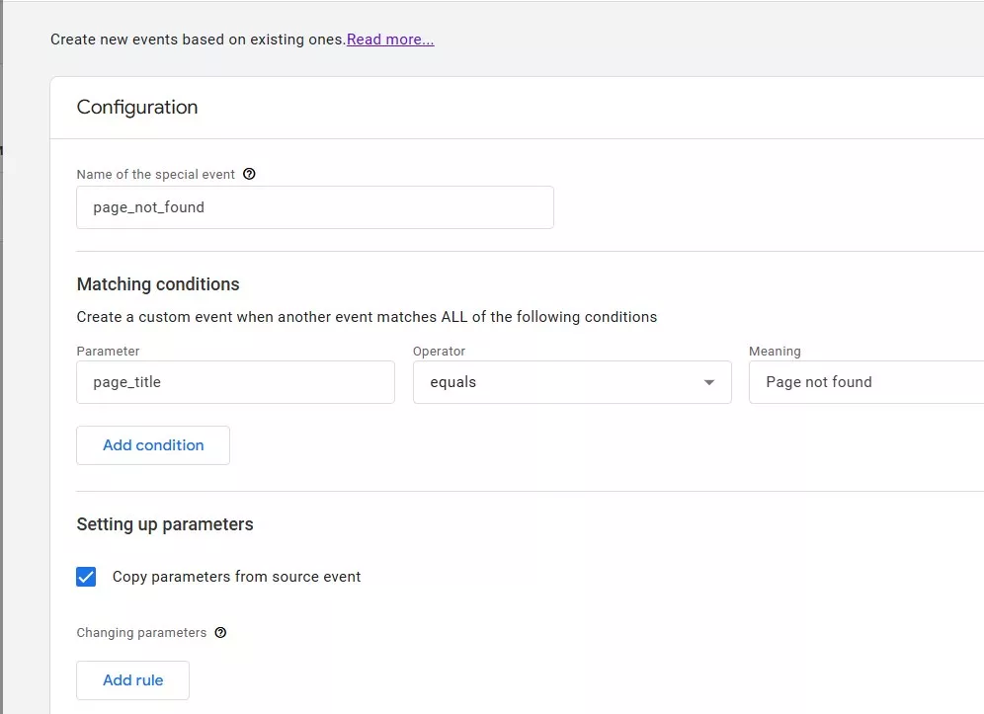Screen dimensions: 984x714
Task: Click the Add rule button
Action: [133, 680]
